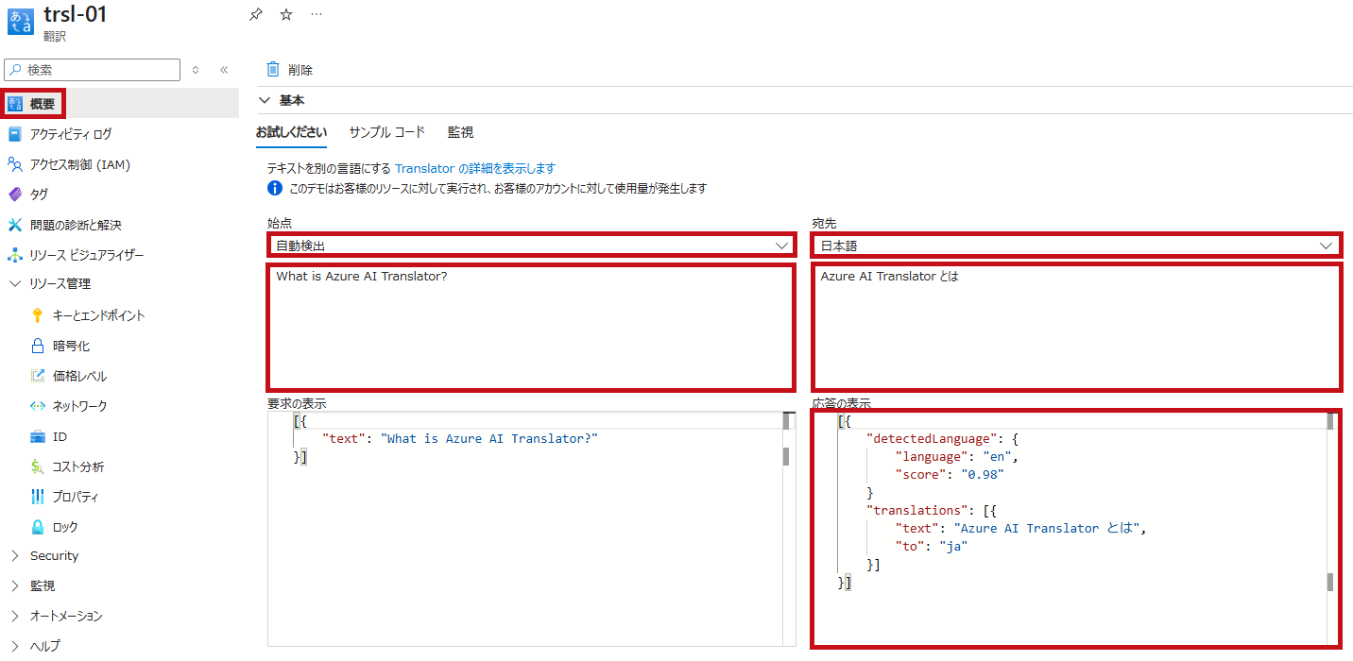Click the up-down arrows icon beside the search box
The width and height of the screenshot is (1353, 661).
point(196,70)
